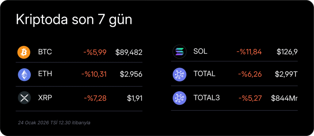Click the orange Bitcoin logo icon
The image size is (314, 136).
24,52
